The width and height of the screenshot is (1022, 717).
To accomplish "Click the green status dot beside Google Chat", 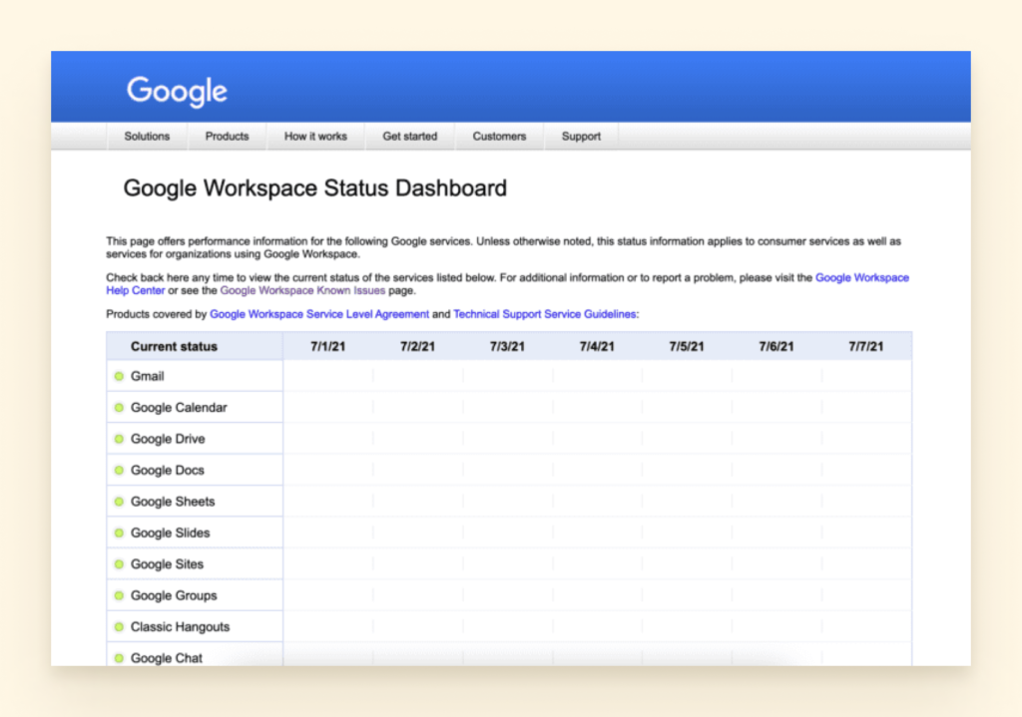I will tap(119, 658).
